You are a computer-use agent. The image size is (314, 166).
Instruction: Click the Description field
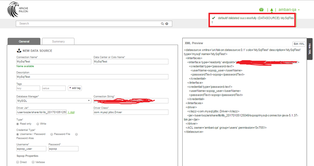click(x=92, y=77)
